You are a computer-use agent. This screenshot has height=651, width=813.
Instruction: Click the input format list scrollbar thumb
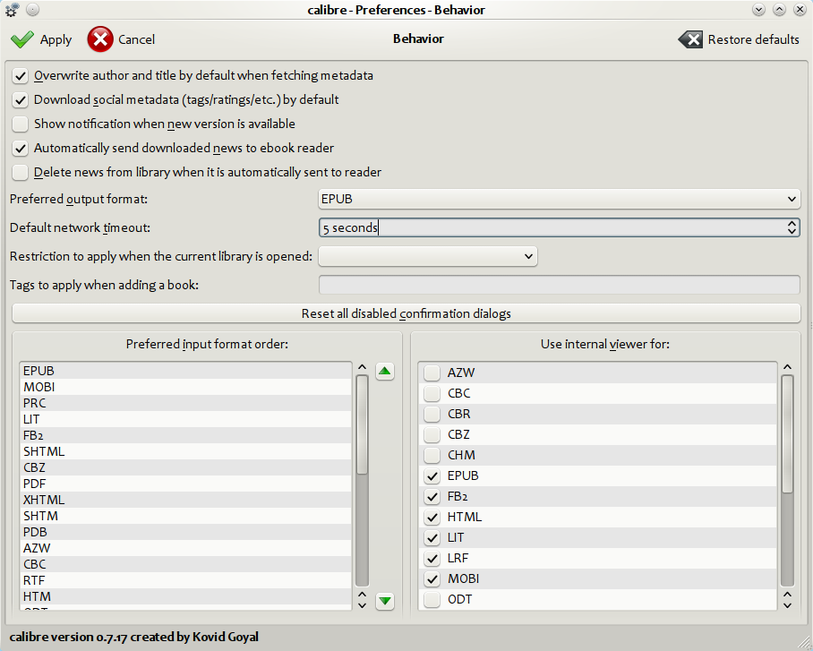point(363,424)
